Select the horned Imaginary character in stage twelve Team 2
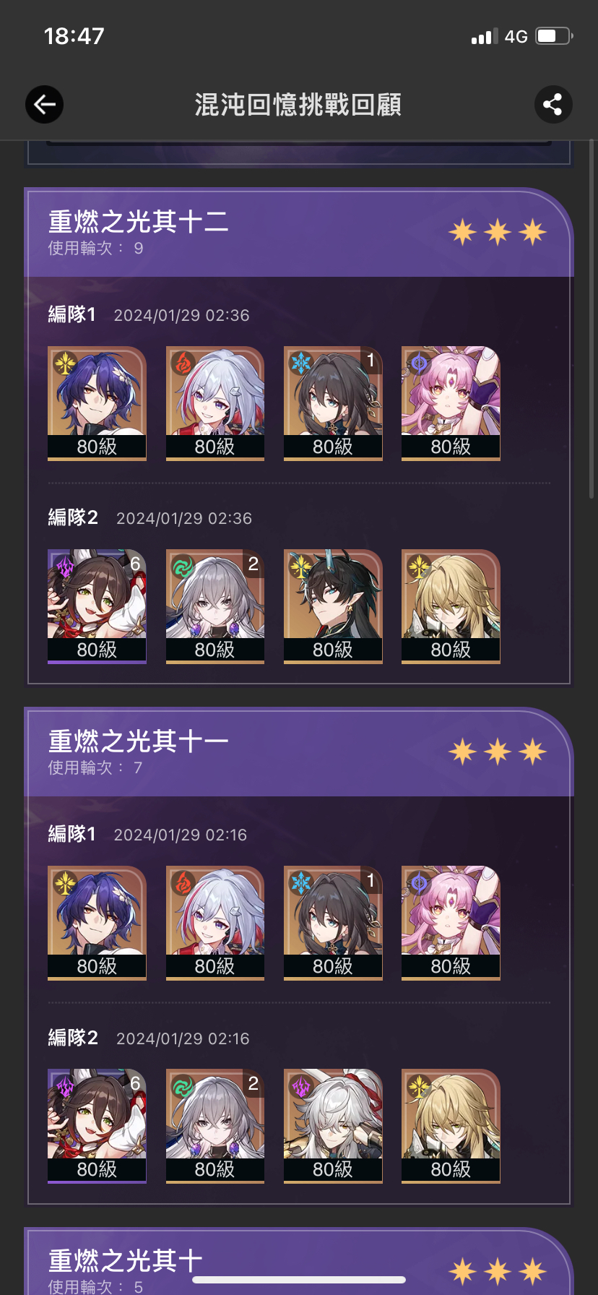 pos(333,606)
